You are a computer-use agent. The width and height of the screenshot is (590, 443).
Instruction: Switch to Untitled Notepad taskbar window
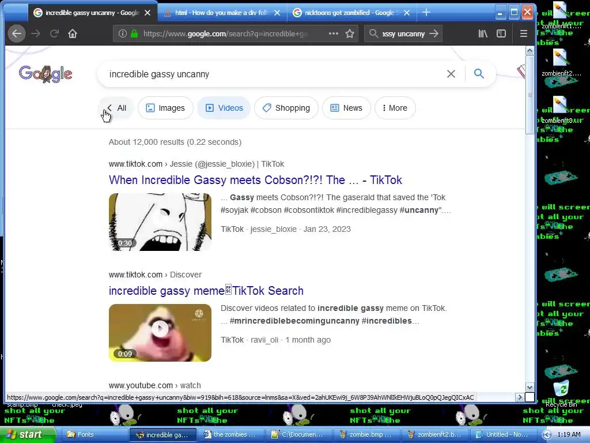pos(502,434)
